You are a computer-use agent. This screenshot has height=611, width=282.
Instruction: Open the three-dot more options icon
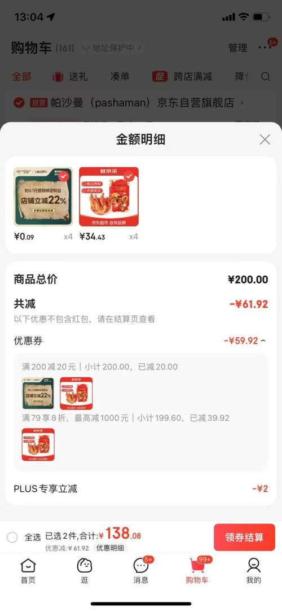[265, 47]
